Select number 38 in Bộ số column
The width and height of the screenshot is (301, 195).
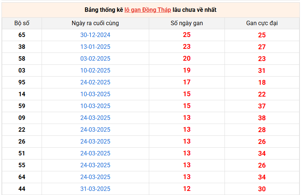[x=22, y=47]
